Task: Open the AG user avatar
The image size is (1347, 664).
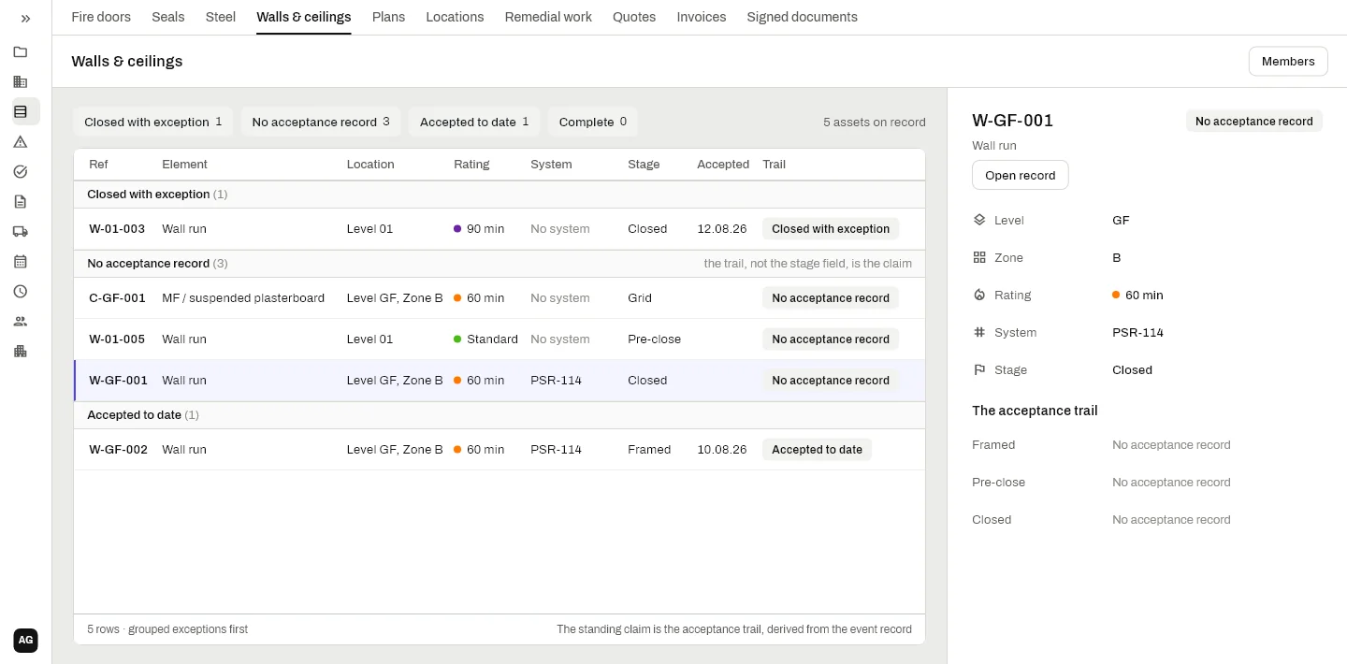Action: coord(26,641)
